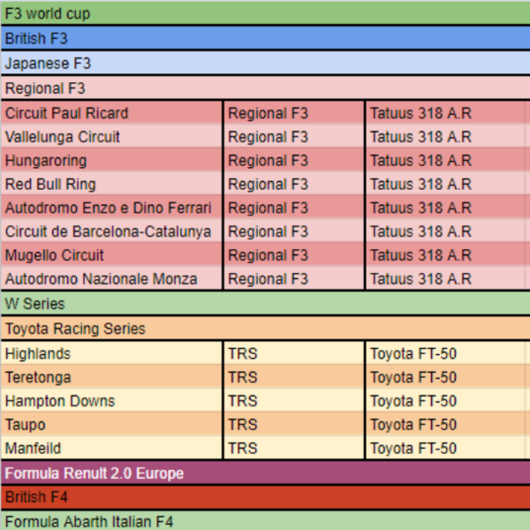530x530 pixels.
Task: Select the British F4 header row
Action: click(265, 496)
